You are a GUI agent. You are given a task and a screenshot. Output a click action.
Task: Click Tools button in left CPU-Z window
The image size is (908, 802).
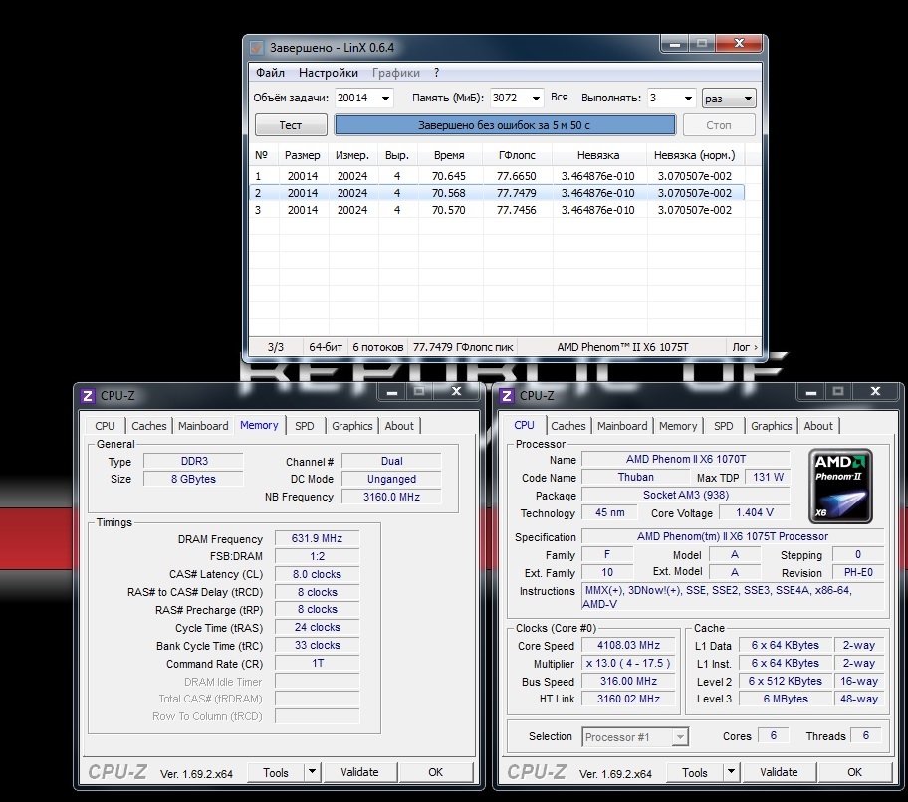tap(276, 772)
